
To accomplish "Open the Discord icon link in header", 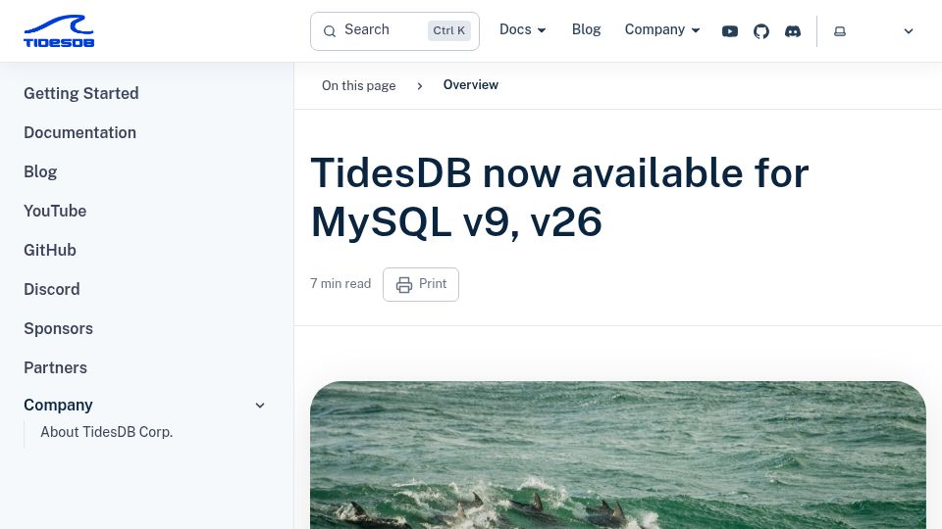I will [x=793, y=31].
